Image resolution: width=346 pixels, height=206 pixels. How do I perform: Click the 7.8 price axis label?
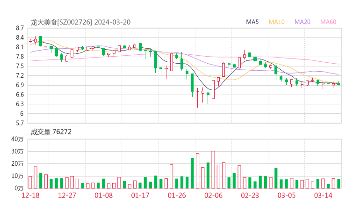coord(20,57)
